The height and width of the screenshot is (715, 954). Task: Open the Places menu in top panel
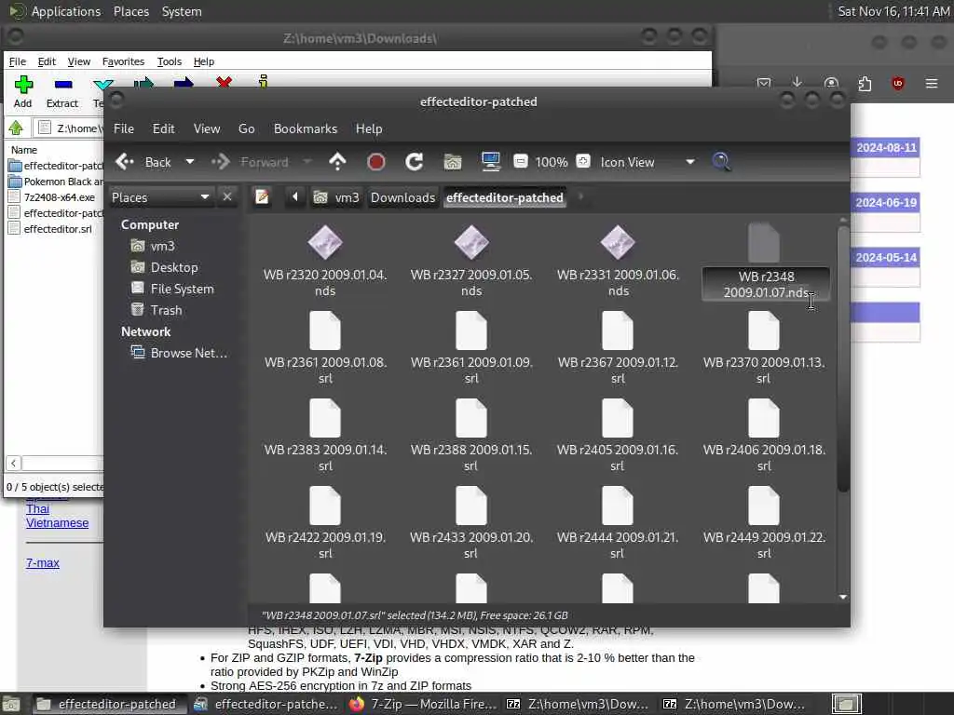coord(130,11)
